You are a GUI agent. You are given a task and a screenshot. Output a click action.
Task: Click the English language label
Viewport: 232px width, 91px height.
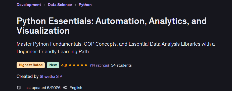point(76,88)
